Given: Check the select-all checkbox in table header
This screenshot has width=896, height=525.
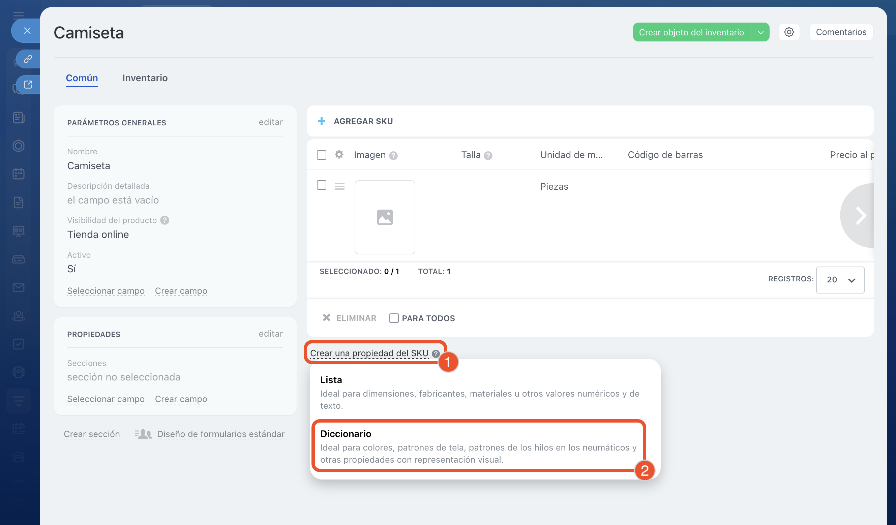Looking at the screenshot, I should click(322, 155).
